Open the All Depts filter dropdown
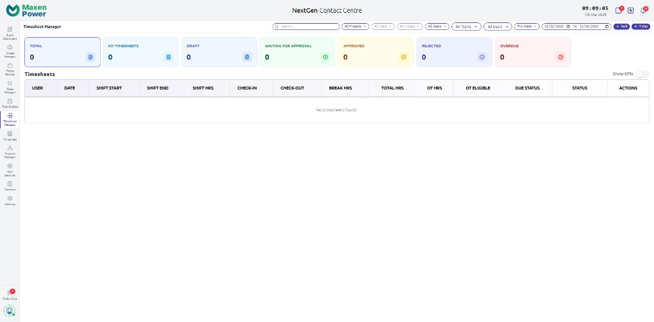The image size is (654, 322). tap(437, 27)
